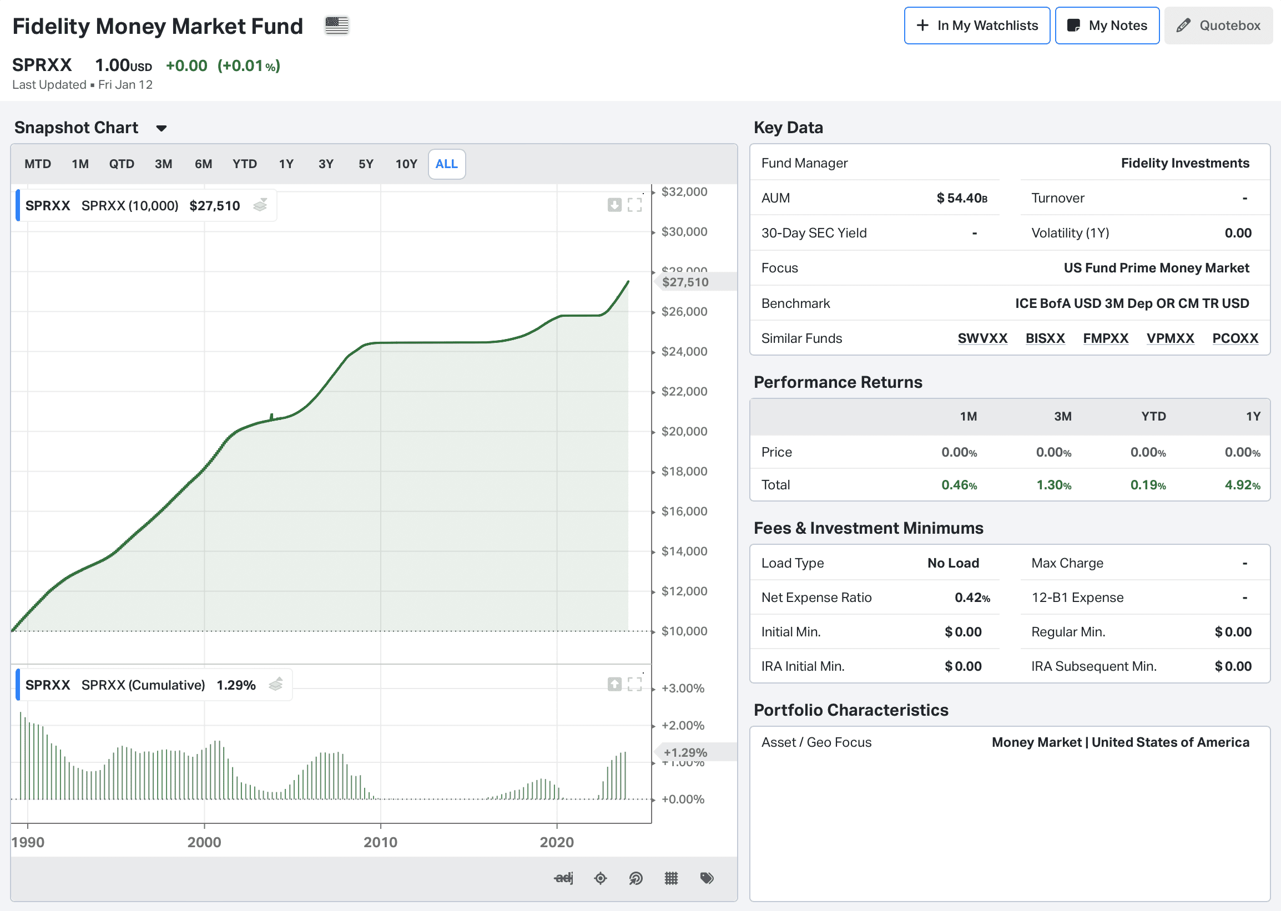Screen dimensions: 1281x911
Task: Open the Snapshot Chart dropdown arrow
Action: [161, 129]
